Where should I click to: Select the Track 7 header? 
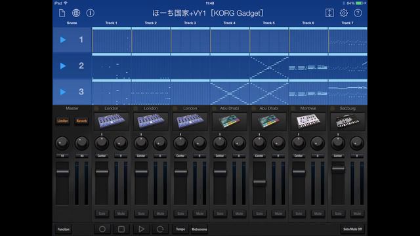pyautogui.click(x=347, y=23)
